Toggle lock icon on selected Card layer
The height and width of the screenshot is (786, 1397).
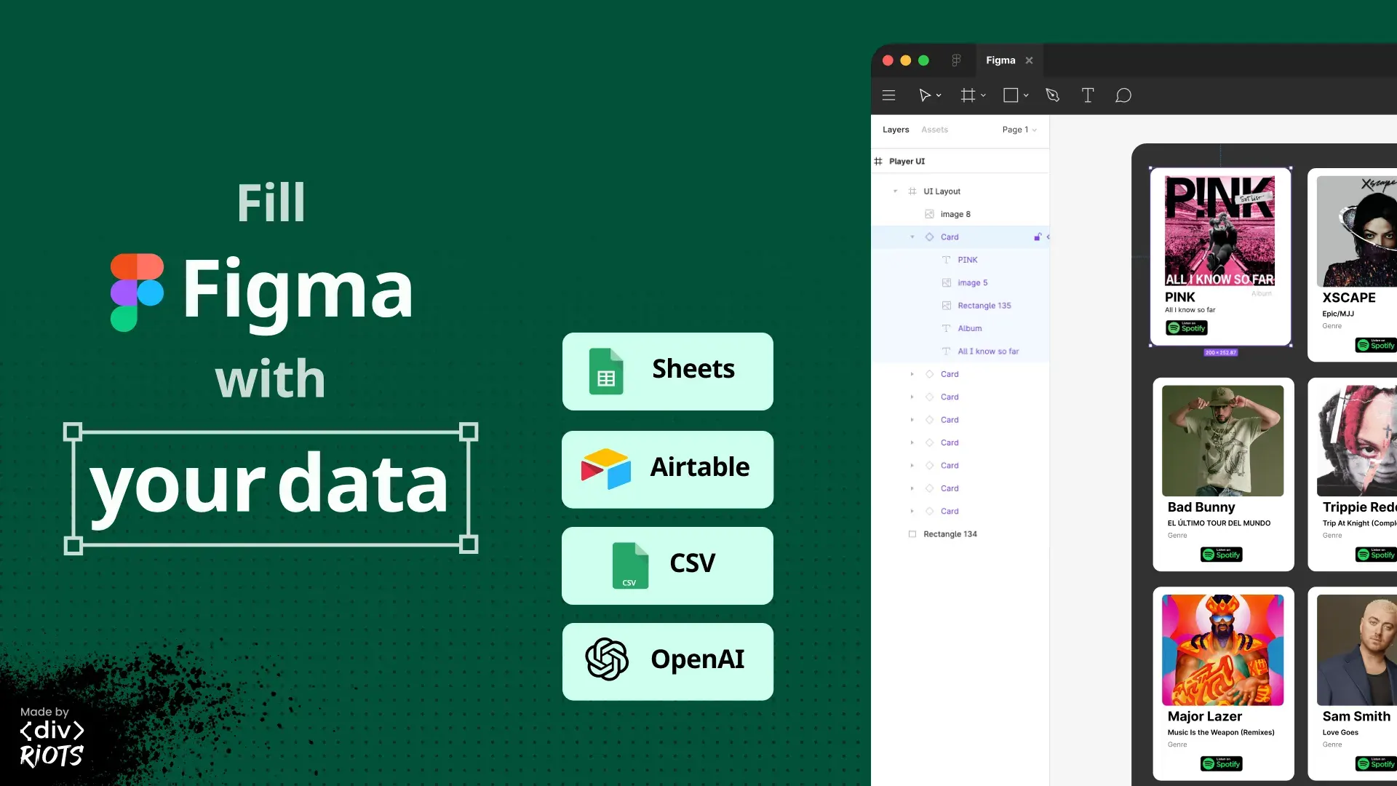click(1038, 237)
